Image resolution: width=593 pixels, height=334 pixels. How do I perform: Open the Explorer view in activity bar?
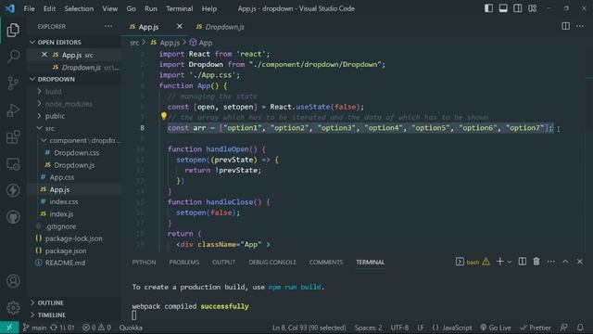pyautogui.click(x=13, y=30)
